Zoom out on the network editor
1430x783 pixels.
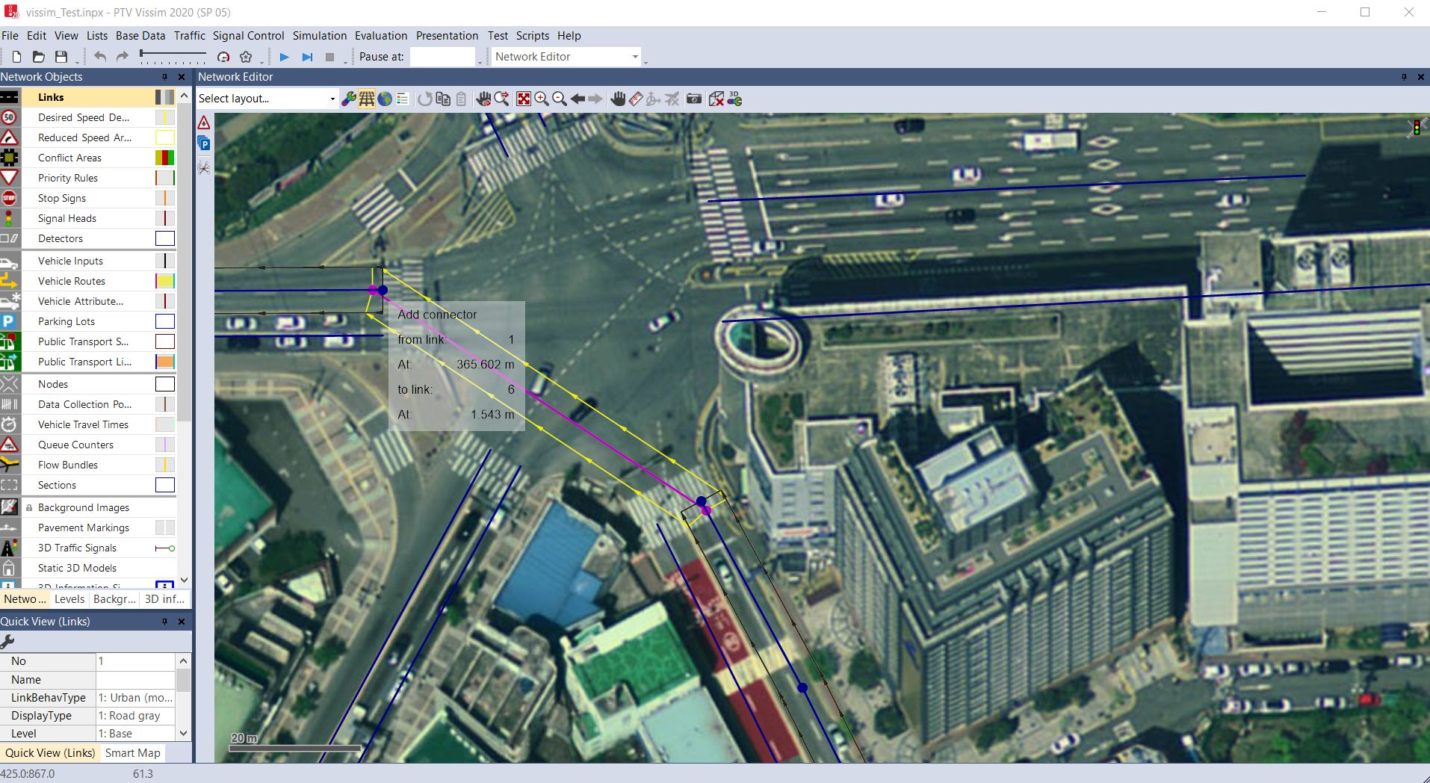tap(560, 99)
